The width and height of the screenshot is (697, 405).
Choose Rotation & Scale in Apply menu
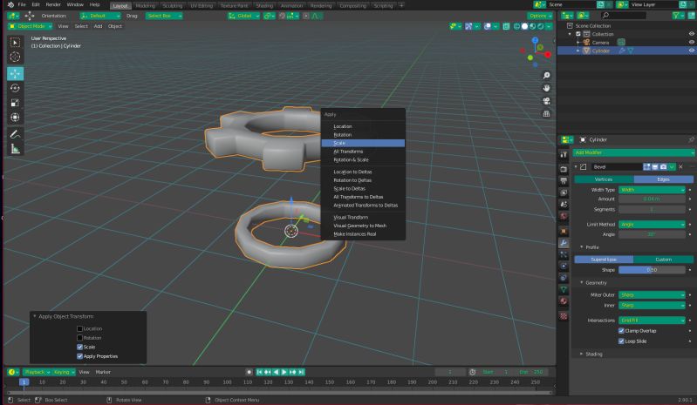click(x=363, y=159)
